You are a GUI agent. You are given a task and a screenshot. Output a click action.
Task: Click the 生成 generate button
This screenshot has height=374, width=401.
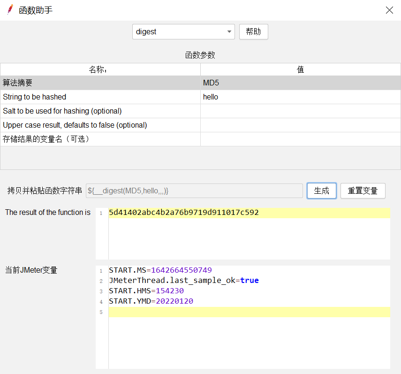point(321,191)
